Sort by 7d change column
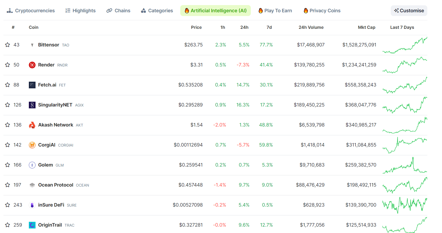442x233 pixels. tap(269, 27)
